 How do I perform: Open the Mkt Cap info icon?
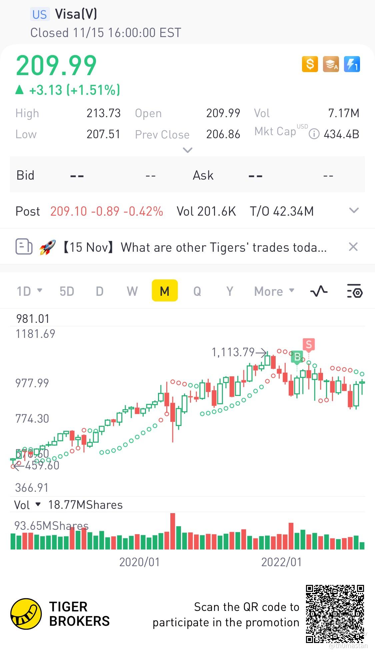pyautogui.click(x=314, y=134)
